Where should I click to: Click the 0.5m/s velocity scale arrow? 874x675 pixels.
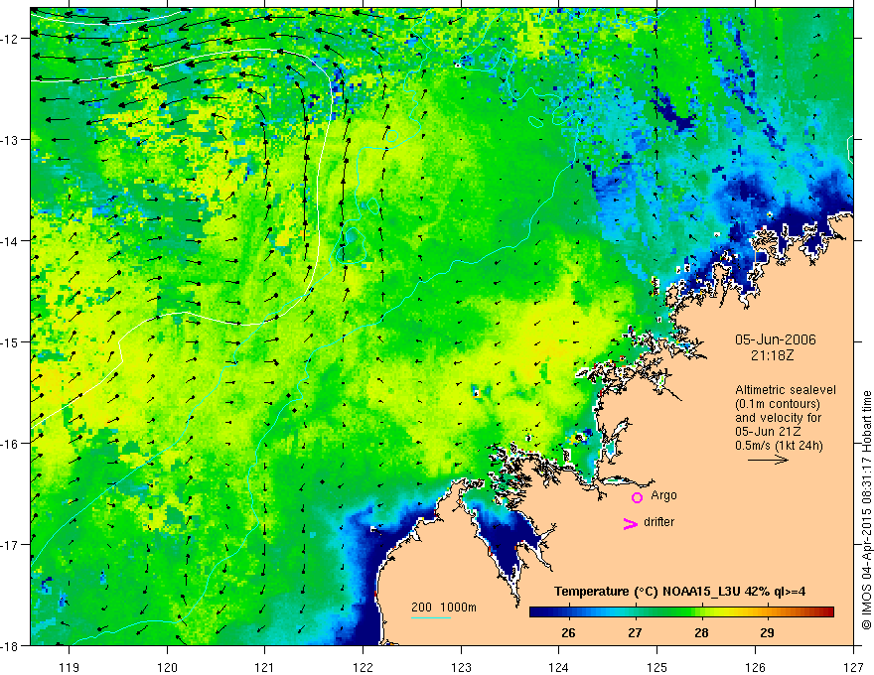click(768, 460)
